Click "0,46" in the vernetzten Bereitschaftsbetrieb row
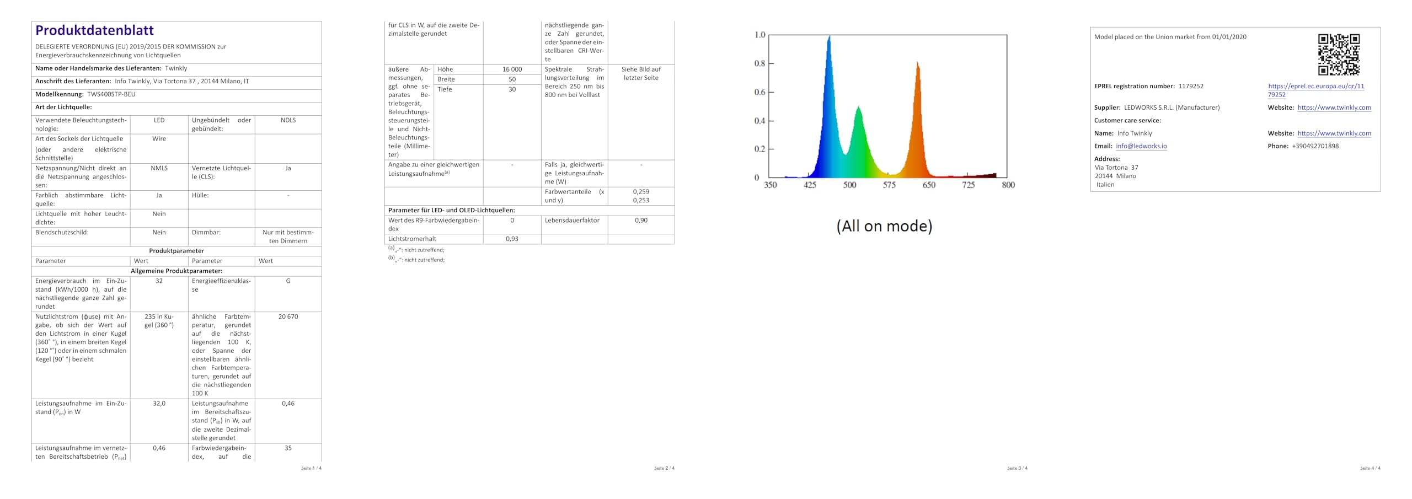This screenshot has height=499, width=1412. coord(159,448)
